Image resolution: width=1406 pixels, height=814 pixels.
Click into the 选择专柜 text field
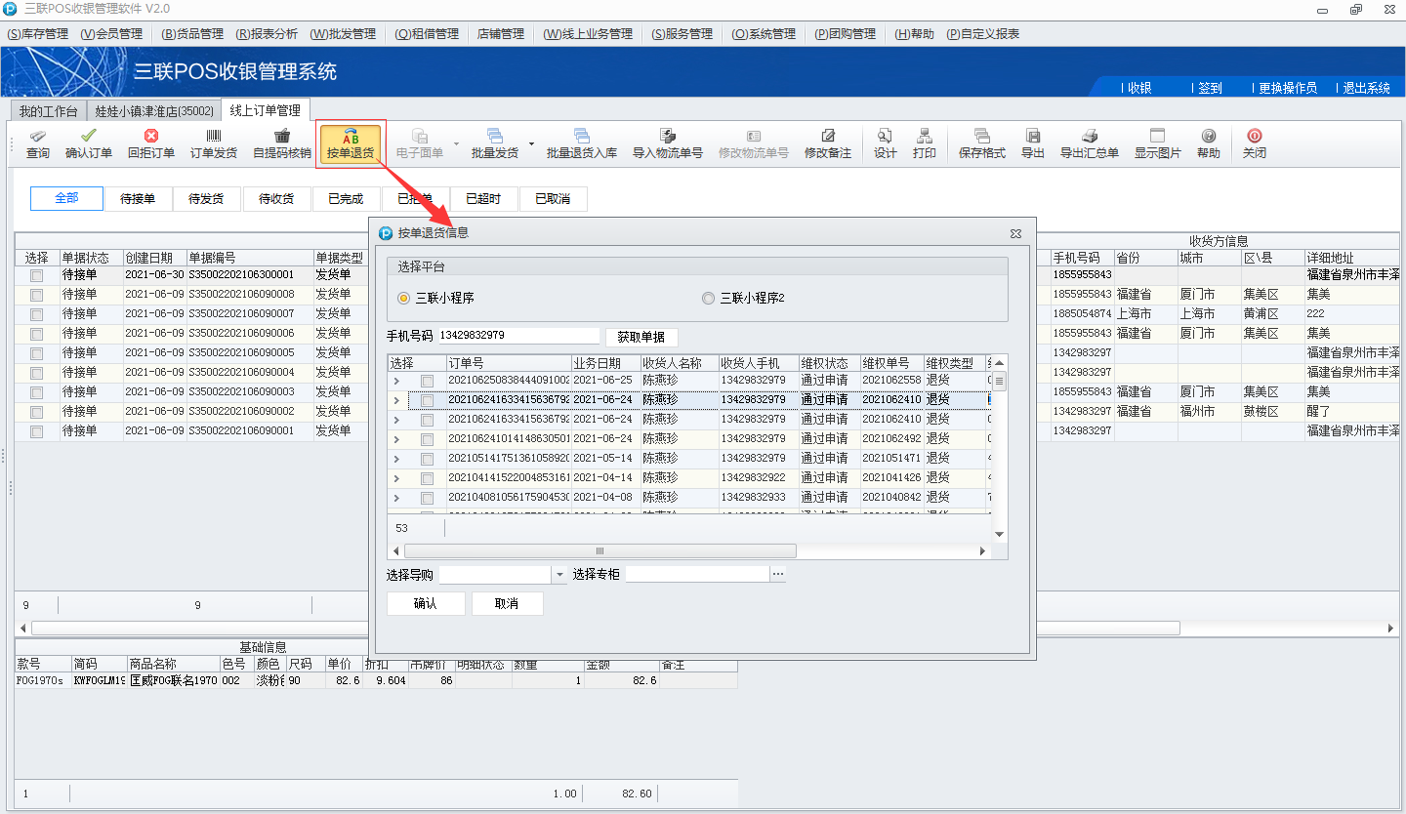pos(698,575)
